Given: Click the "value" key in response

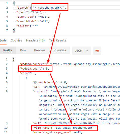Looking at the screenshot, I should (25, 73).
